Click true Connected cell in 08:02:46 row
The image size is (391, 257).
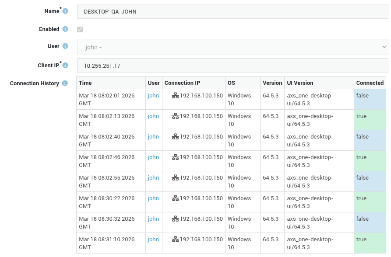(x=370, y=161)
